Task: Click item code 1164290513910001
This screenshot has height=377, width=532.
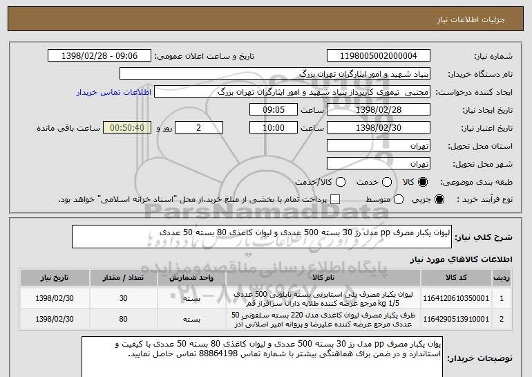Action: pyautogui.click(x=456, y=319)
